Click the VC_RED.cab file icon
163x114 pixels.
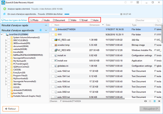pyautogui.click(x=56, y=40)
